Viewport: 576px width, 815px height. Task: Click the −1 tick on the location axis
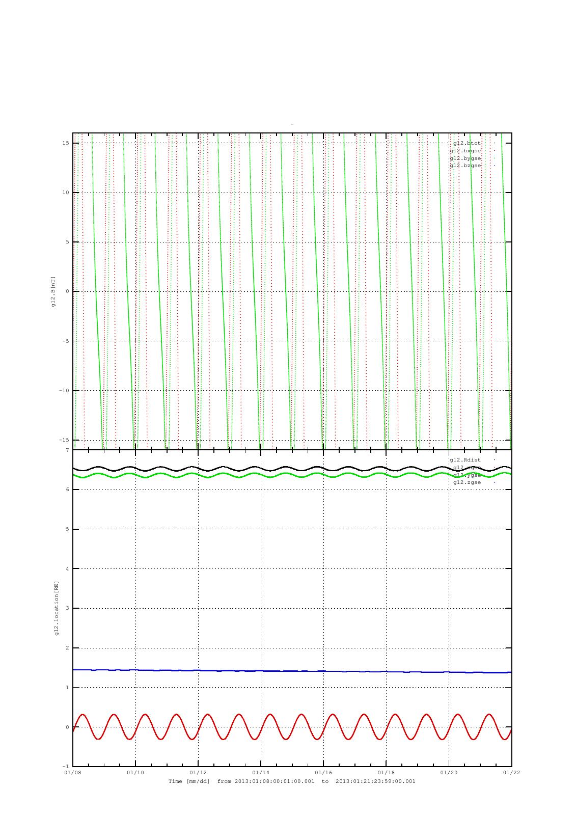click(66, 767)
